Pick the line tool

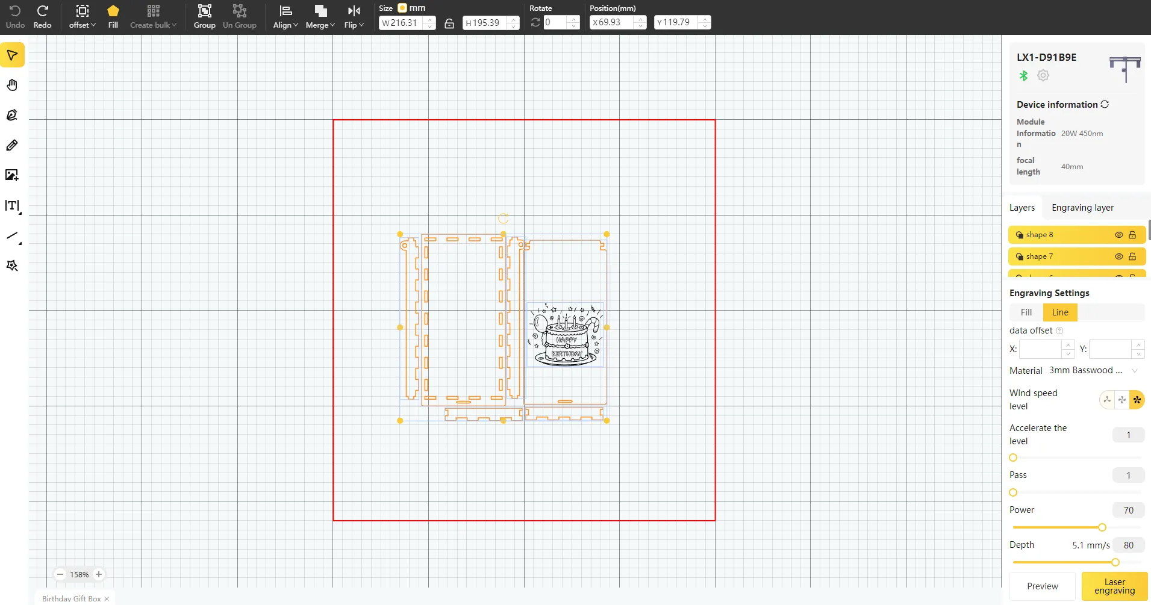(12, 236)
